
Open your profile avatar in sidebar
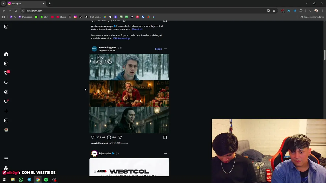tap(6, 130)
